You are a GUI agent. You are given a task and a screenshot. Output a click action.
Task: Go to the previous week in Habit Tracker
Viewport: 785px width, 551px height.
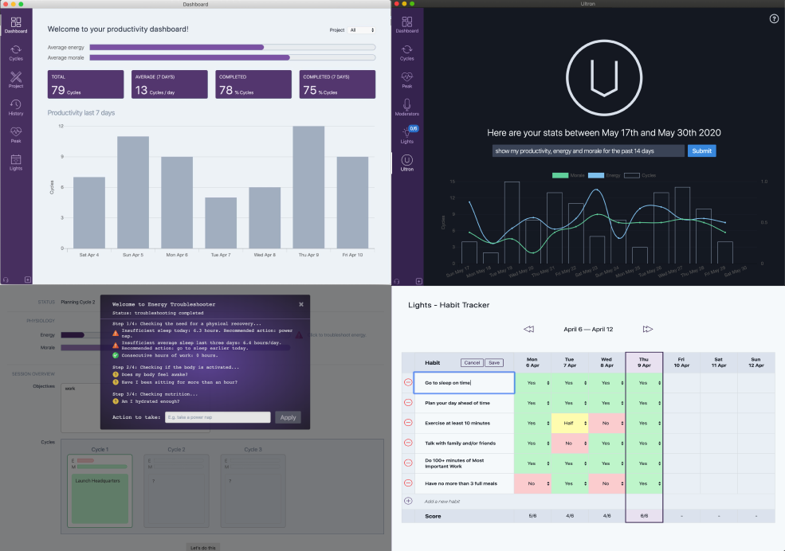point(528,329)
